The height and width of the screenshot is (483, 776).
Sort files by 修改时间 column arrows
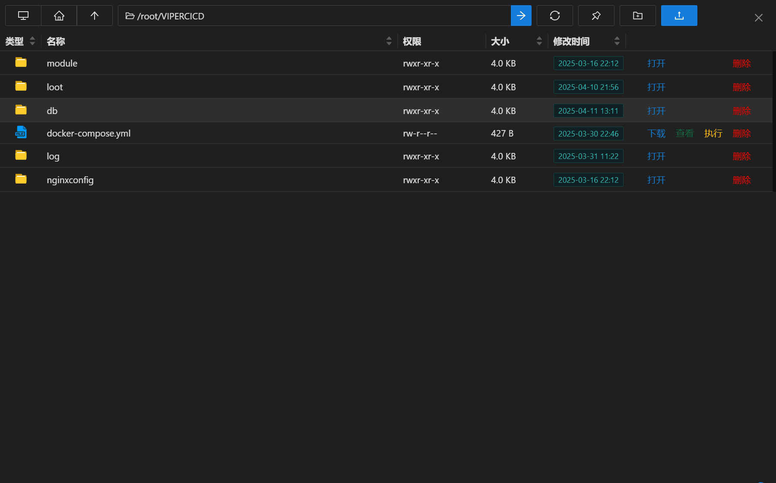617,41
